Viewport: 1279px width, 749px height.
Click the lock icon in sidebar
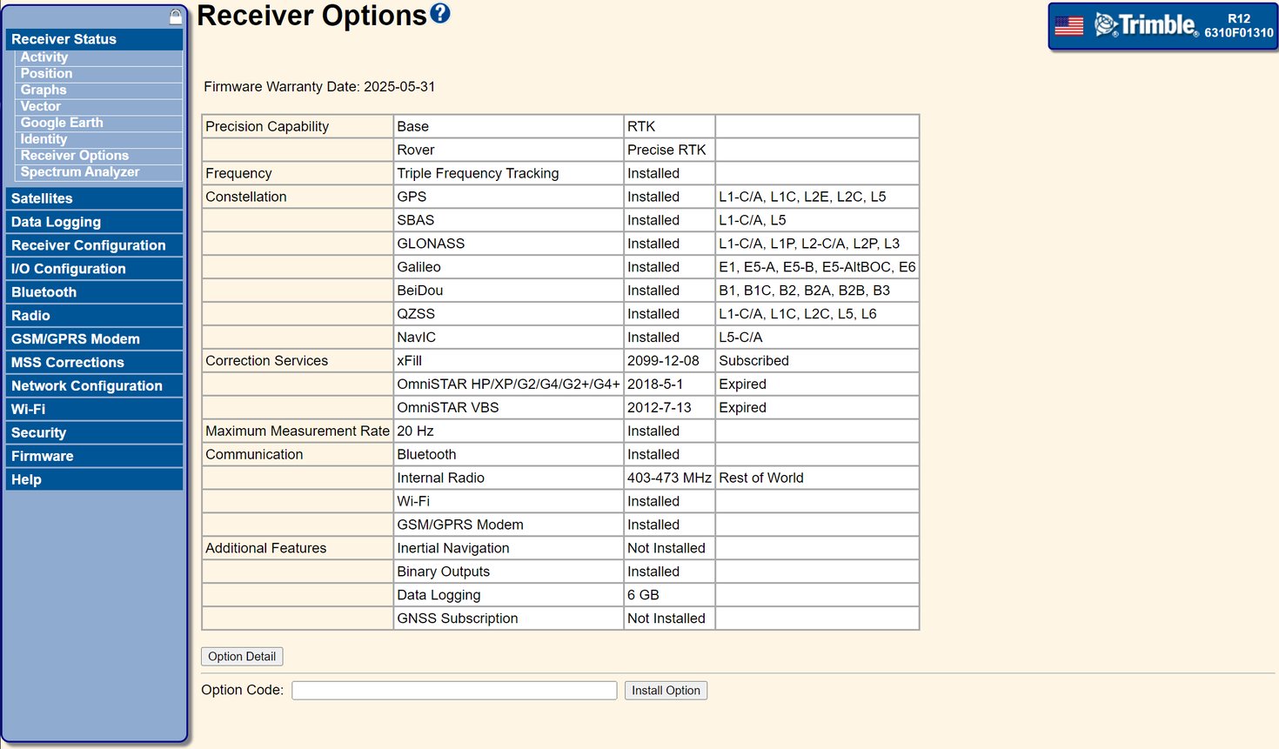pyautogui.click(x=176, y=17)
